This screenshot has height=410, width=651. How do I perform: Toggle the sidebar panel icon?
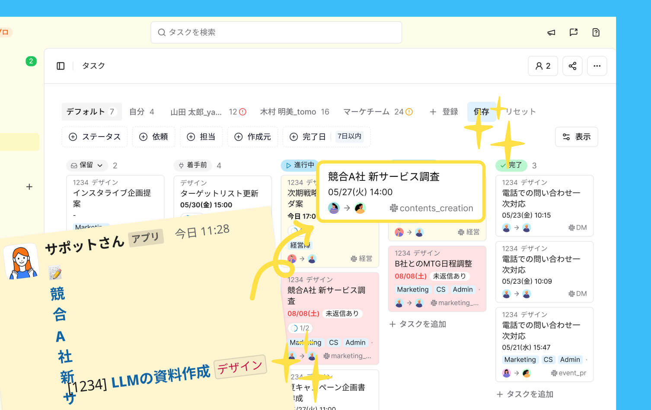61,66
